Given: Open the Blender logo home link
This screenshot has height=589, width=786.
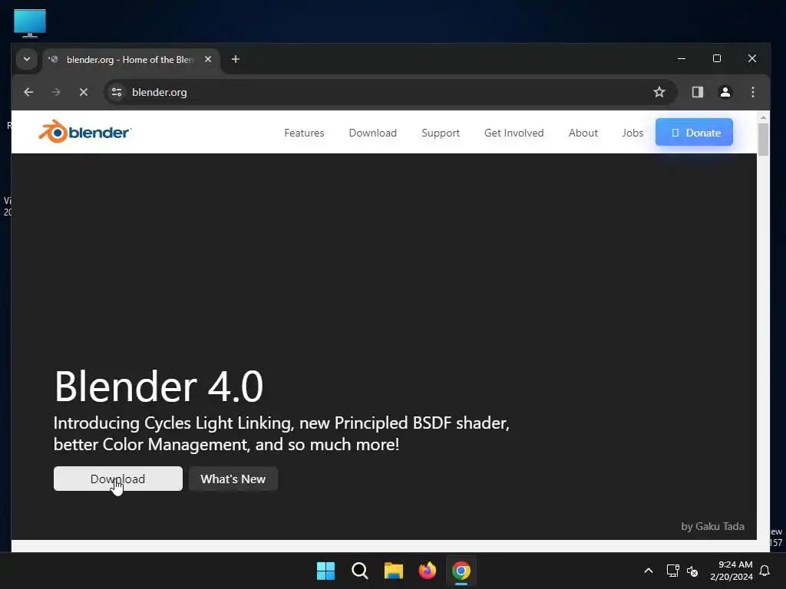Looking at the screenshot, I should 84,132.
